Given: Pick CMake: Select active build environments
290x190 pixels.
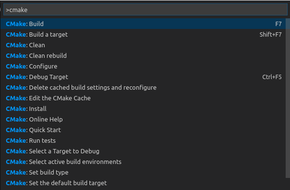Looking at the screenshot, I should (x=143, y=162).
